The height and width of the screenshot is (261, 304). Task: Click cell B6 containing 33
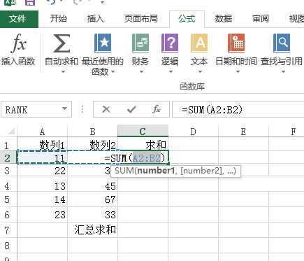[92, 215]
